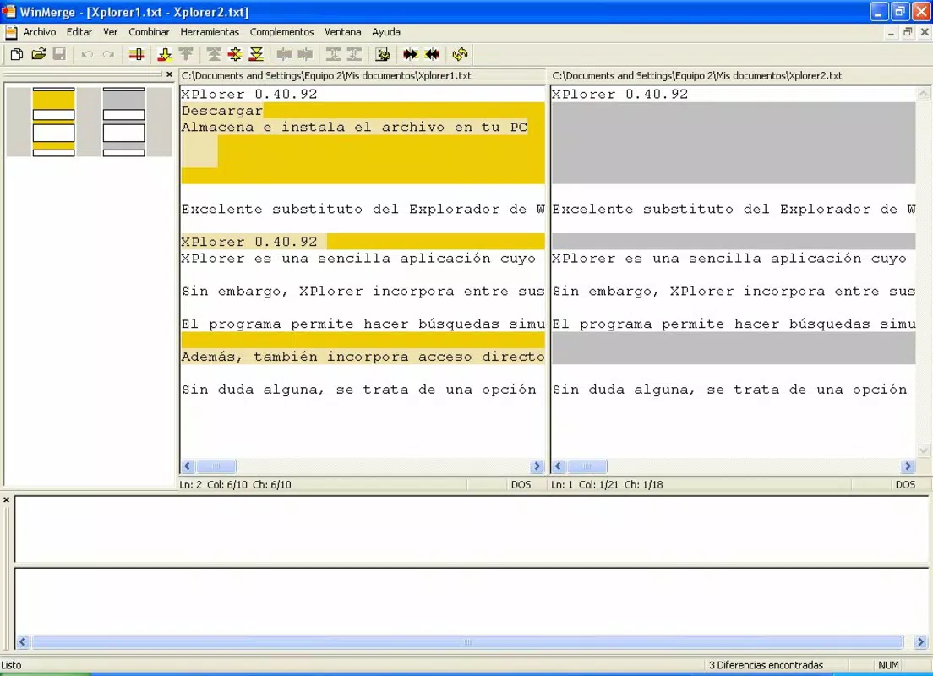The width and height of the screenshot is (933, 676).
Task: Click yellow top block in location pane
Action: pos(53,100)
